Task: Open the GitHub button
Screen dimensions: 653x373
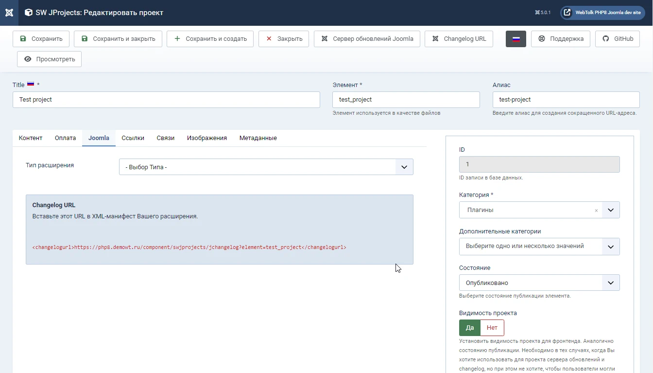Action: point(618,39)
